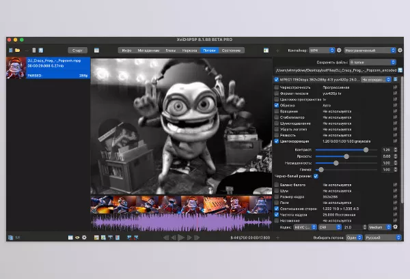
Task: Switch to the Главы tab
Action: click(x=170, y=50)
